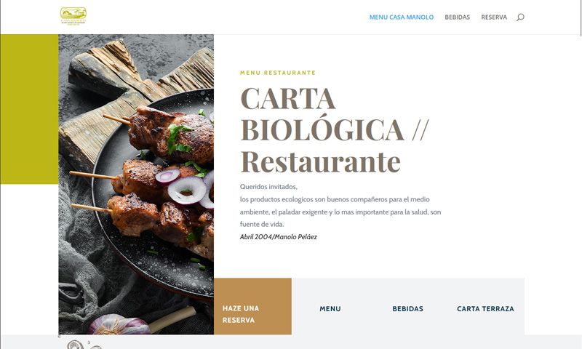Screen dimensions: 582x349
Task: Click the MENU RESTAURANTE subtitle text
Action: coord(278,73)
